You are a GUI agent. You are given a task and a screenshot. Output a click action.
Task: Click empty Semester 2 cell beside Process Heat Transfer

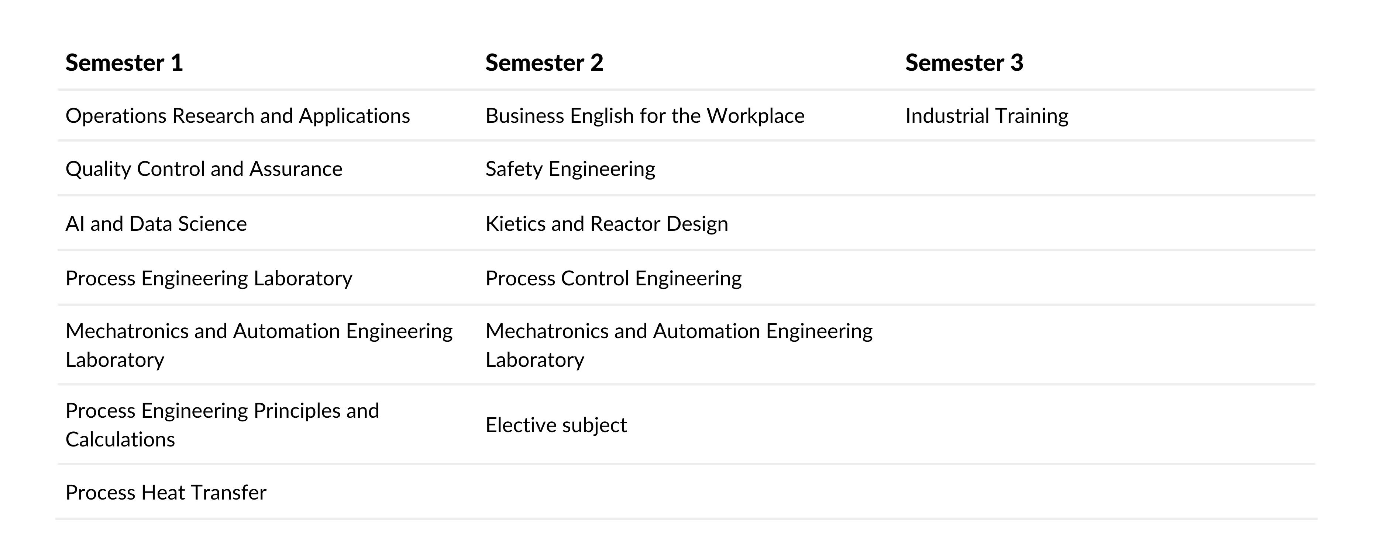coord(688,492)
